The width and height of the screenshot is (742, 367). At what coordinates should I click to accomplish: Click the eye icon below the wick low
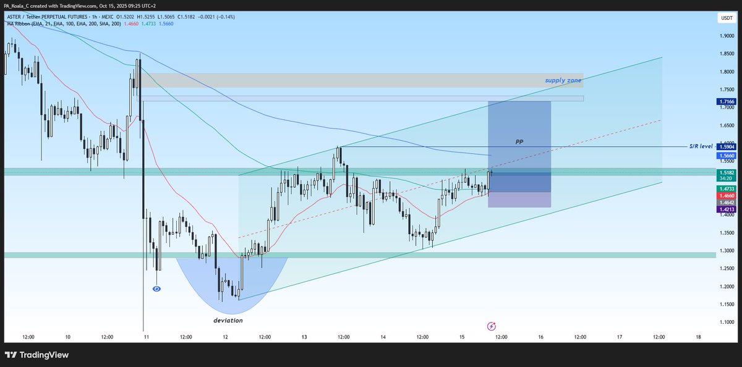pyautogui.click(x=156, y=289)
